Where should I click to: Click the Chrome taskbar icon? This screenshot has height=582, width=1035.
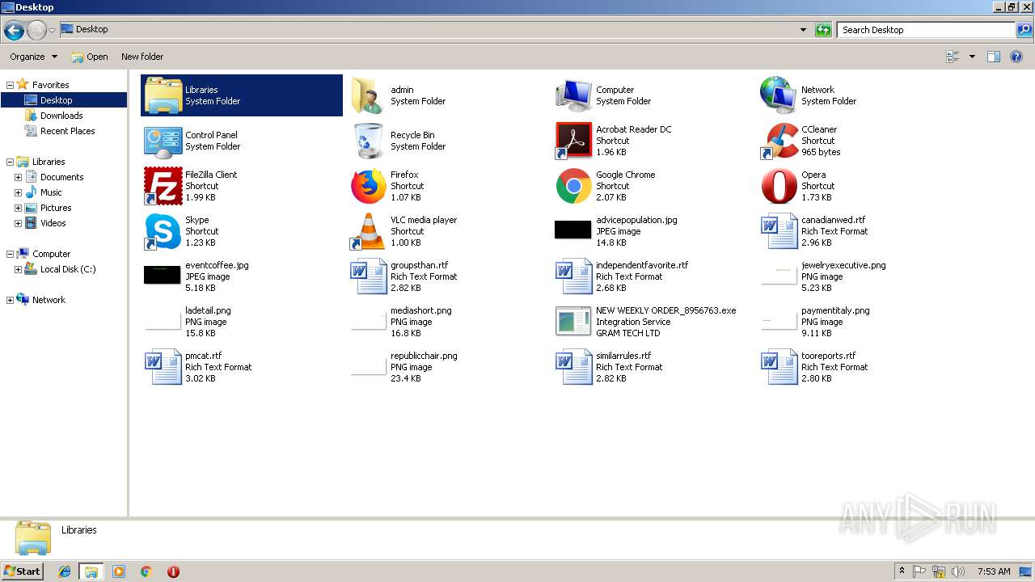pos(146,571)
